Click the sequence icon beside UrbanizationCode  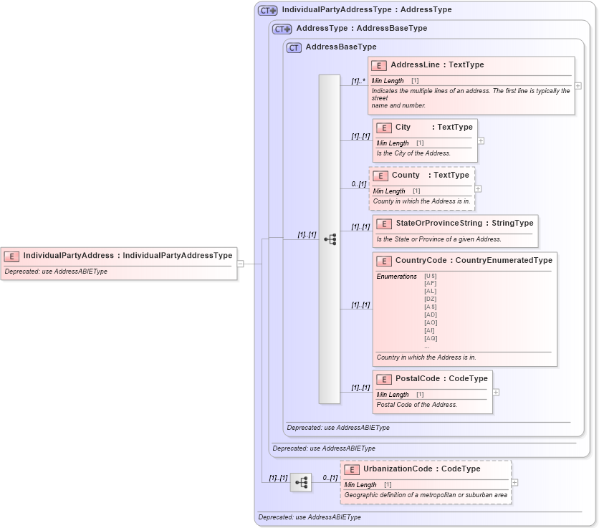pos(302,481)
